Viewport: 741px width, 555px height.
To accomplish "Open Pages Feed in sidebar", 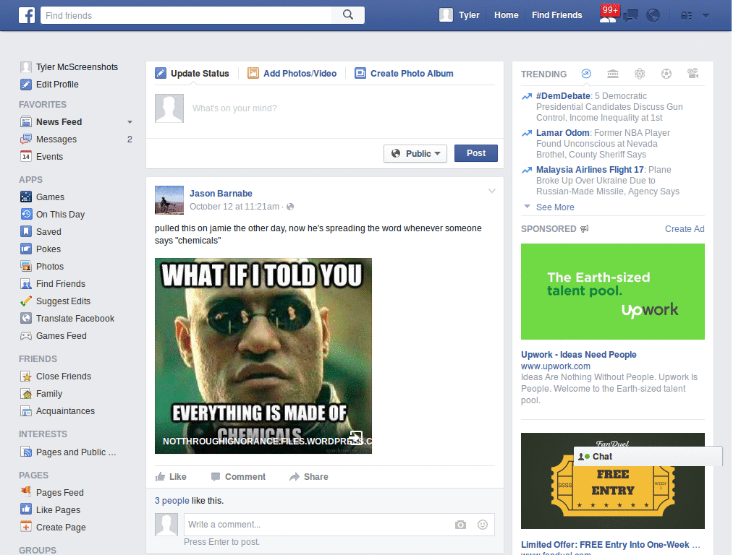I will coord(52,492).
